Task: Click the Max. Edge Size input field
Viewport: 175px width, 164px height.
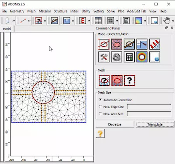Action: pos(149,107)
